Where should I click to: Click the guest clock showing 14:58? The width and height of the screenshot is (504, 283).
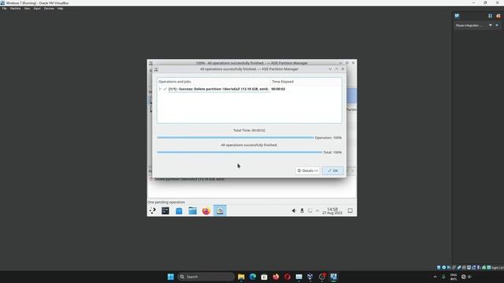[332, 211]
